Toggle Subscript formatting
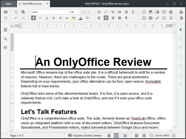This screenshot has width=186, height=139. pyautogui.click(x=67, y=18)
